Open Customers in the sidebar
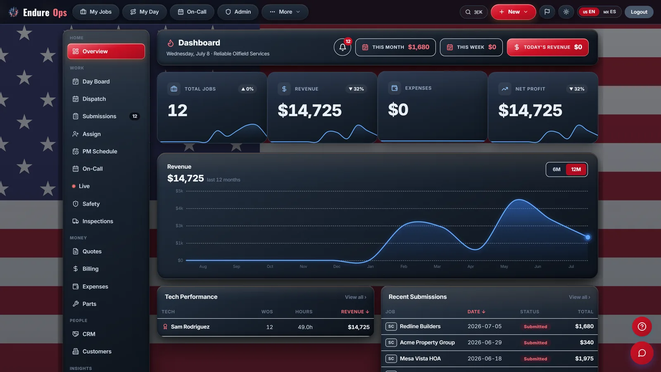 [x=106, y=351]
